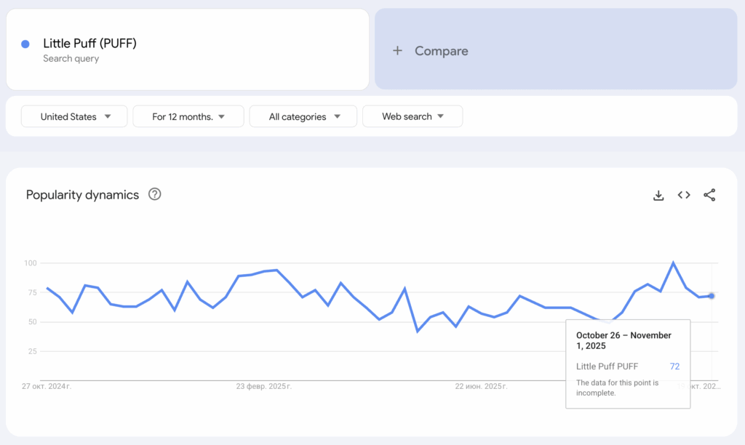Image resolution: width=745 pixels, height=445 pixels.
Task: Select the chart peak at value 100
Action: tap(673, 262)
